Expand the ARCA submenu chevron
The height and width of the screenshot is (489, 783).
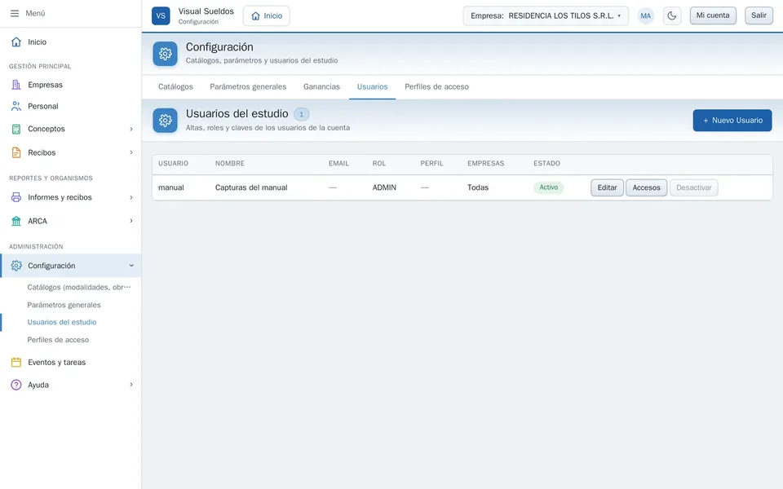(131, 221)
